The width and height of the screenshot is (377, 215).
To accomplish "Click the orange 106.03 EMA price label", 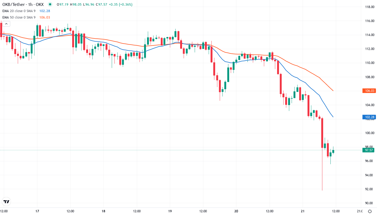I will (x=369, y=91).
